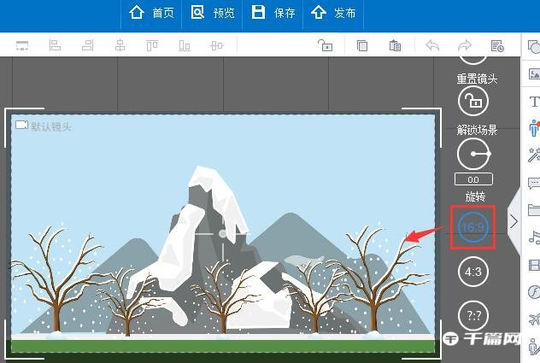Image resolution: width=540 pixels, height=363 pixels.
Task: Choose the ?:? custom aspect ratio
Action: 472,315
